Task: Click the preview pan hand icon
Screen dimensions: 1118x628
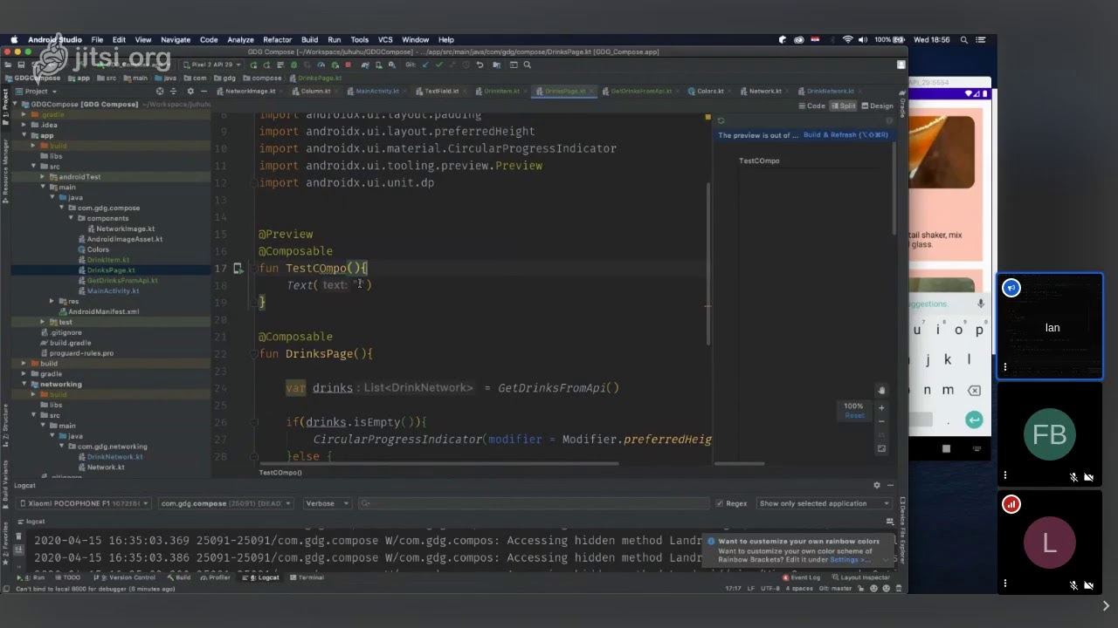Action: tap(881, 391)
